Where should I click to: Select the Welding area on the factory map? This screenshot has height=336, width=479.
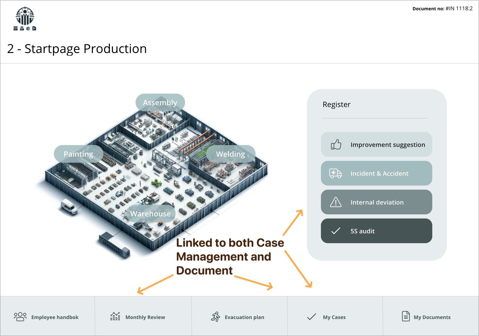pos(230,154)
